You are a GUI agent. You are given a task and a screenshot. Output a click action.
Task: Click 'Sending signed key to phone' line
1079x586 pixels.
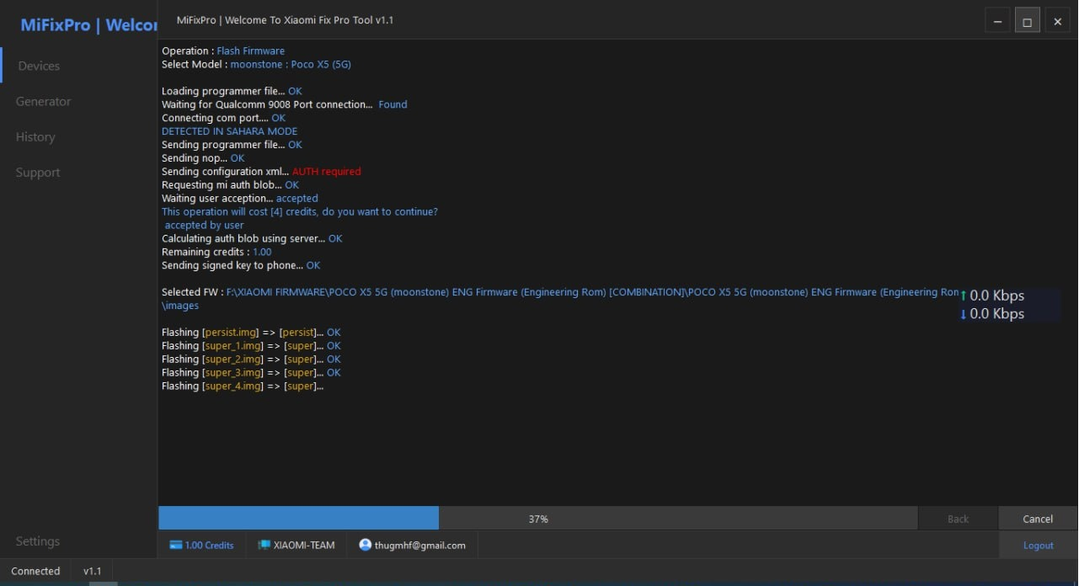(241, 266)
